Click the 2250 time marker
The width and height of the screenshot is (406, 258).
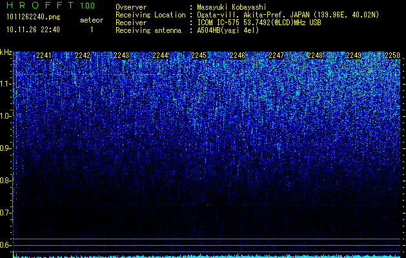(x=392, y=55)
